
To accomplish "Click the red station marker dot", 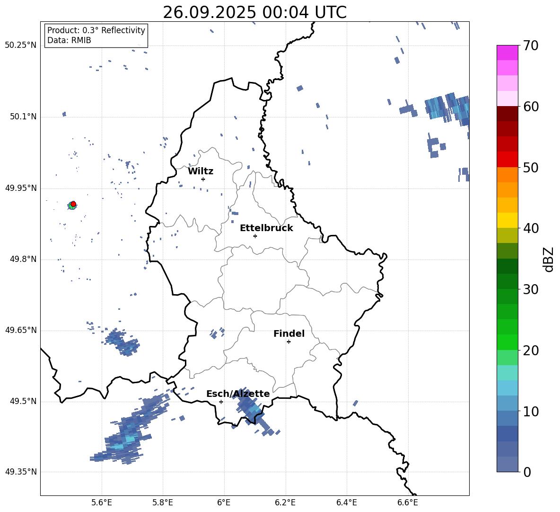I will pyautogui.click(x=73, y=204).
